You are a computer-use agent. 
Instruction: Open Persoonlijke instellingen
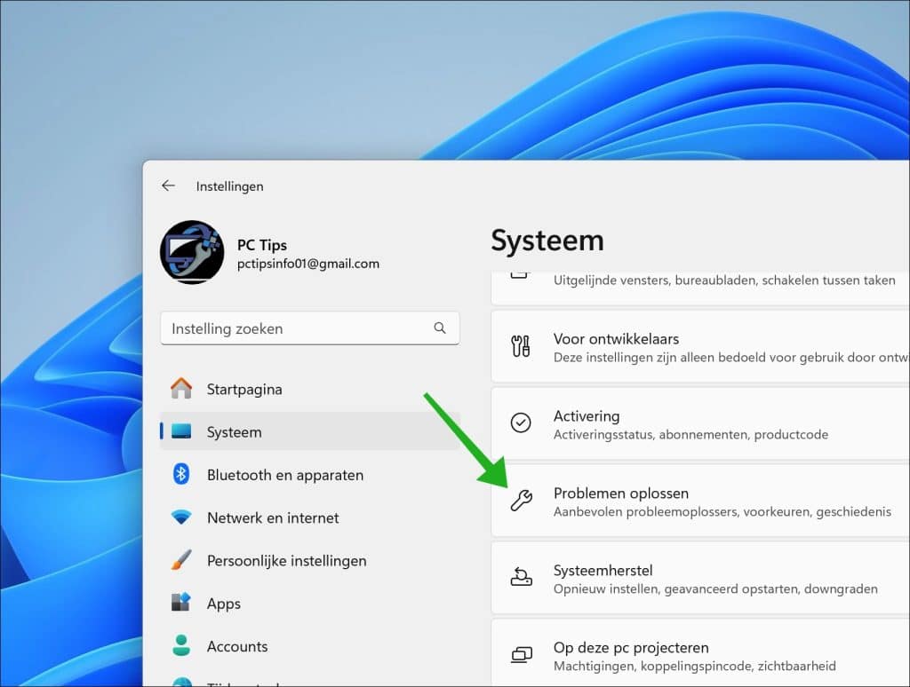(x=310, y=561)
